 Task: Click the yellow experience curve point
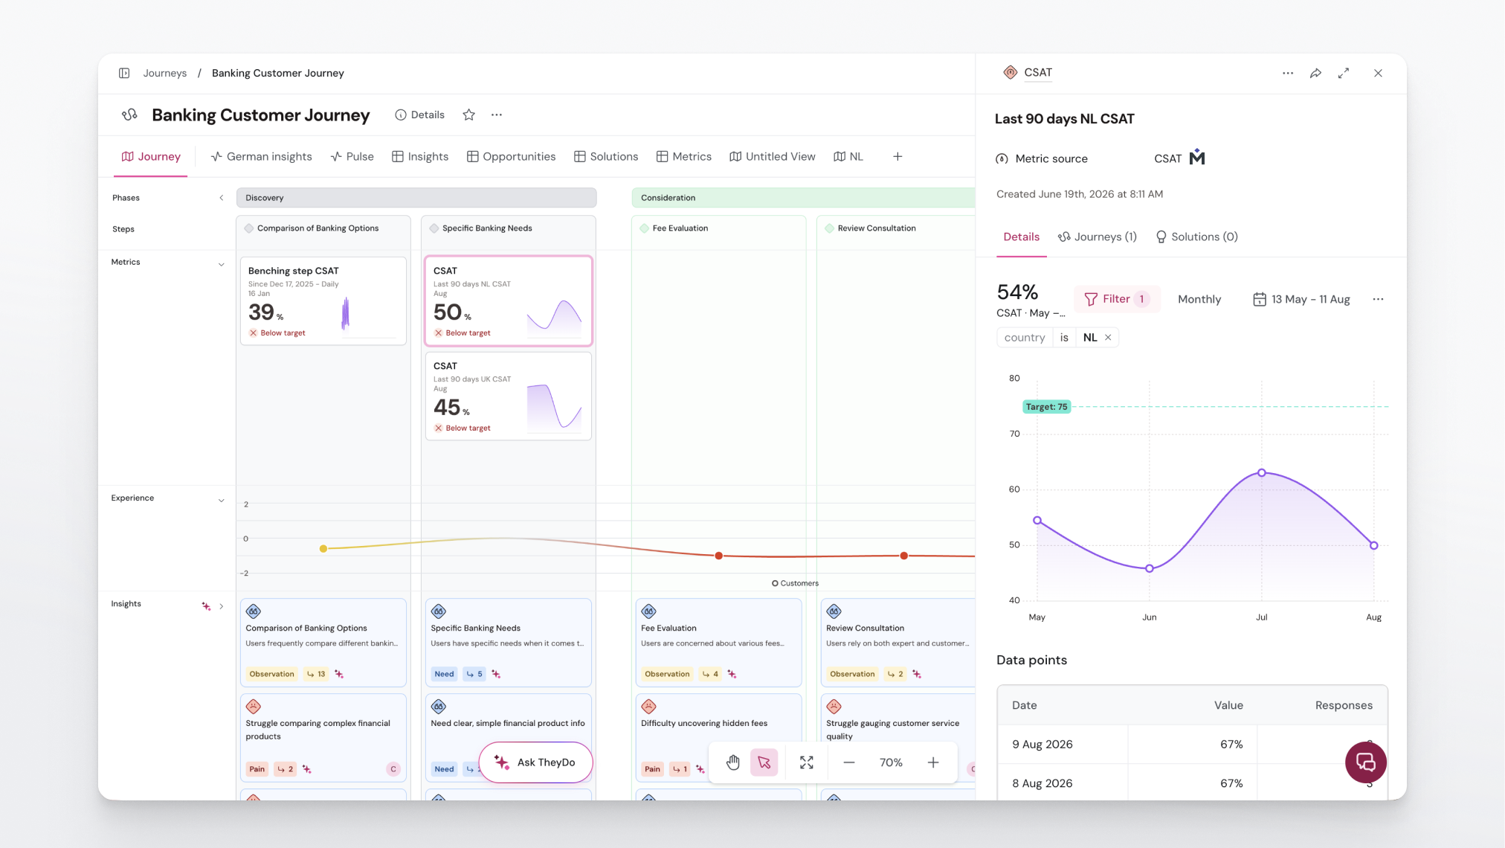coord(323,549)
